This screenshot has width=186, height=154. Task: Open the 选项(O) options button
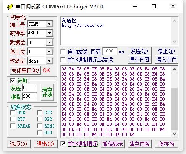(x=18, y=144)
